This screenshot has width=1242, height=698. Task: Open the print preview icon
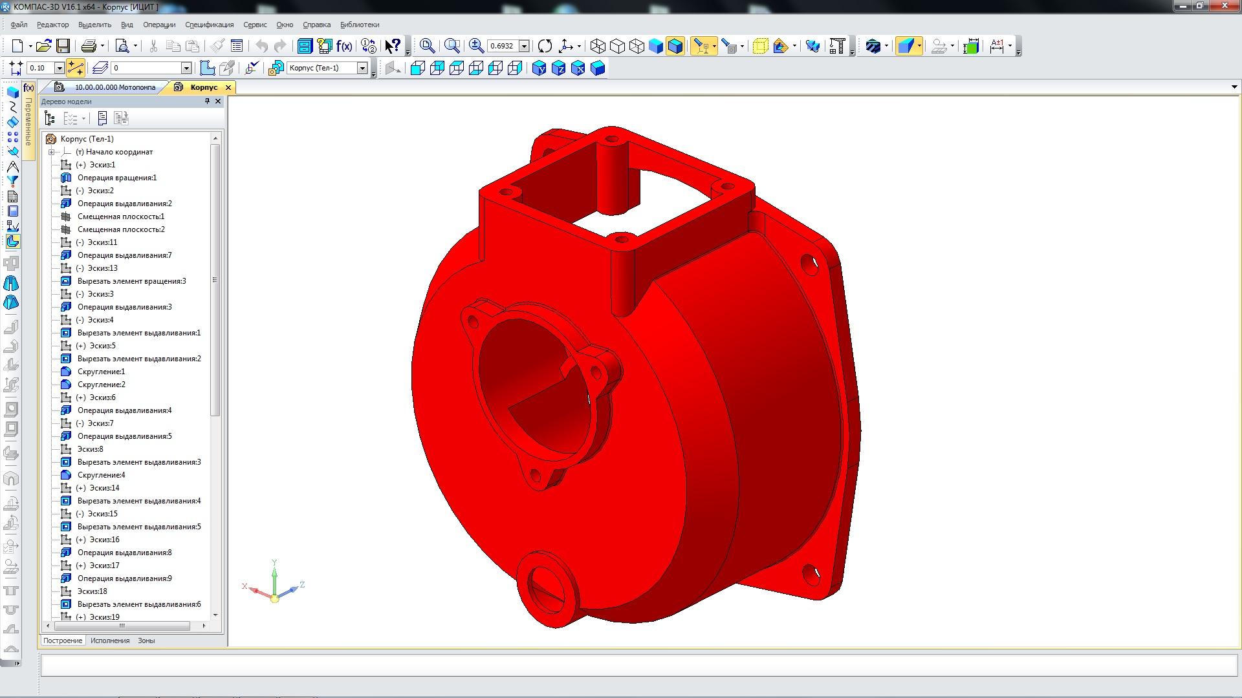(x=122, y=46)
